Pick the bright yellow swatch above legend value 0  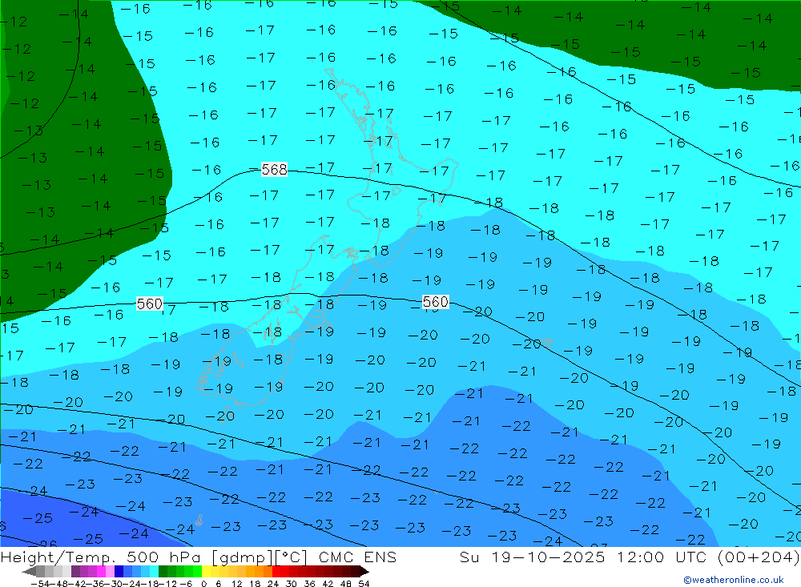(207, 572)
